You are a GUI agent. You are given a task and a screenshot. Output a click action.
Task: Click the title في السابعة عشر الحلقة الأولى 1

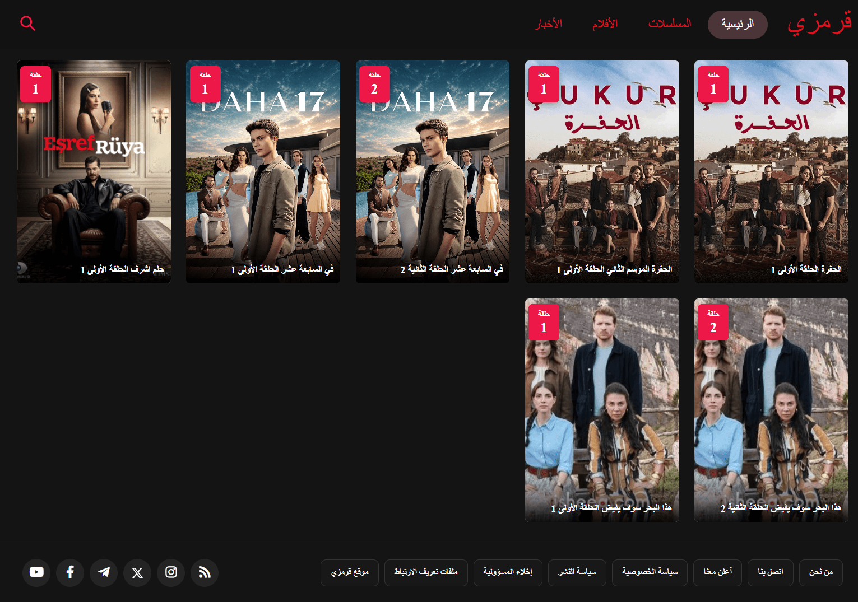click(282, 270)
